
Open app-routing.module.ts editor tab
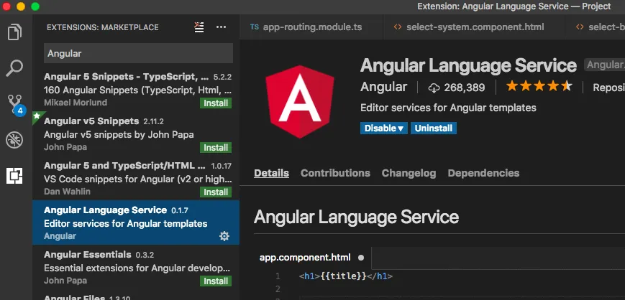pos(311,27)
